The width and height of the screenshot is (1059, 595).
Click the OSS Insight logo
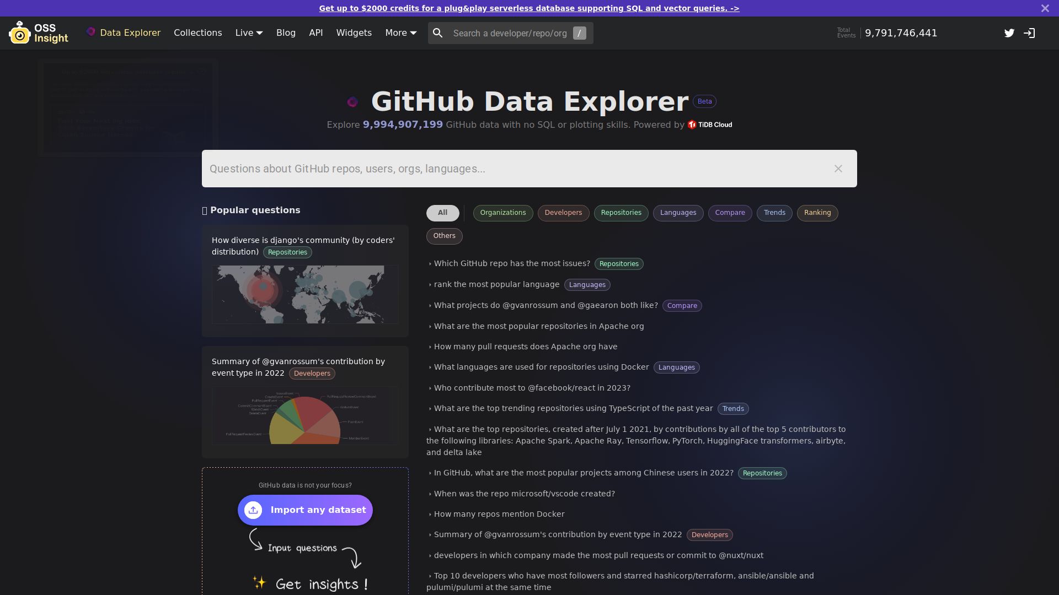pos(38,33)
